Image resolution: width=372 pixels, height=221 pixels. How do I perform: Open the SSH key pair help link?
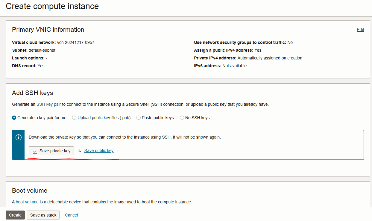tap(48, 105)
